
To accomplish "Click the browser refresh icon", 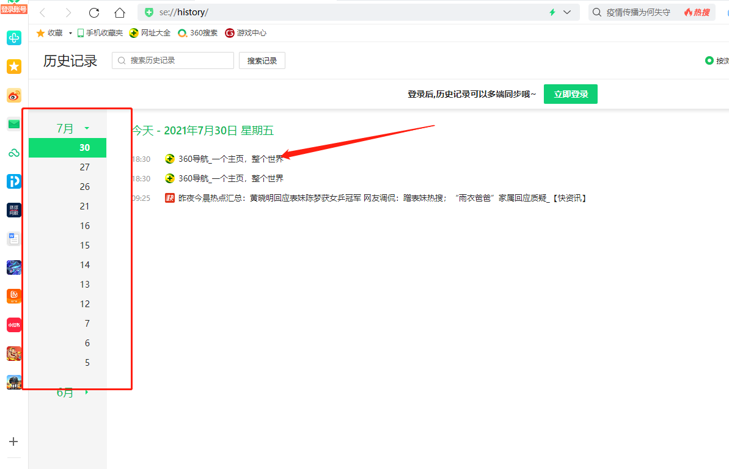I will [94, 13].
